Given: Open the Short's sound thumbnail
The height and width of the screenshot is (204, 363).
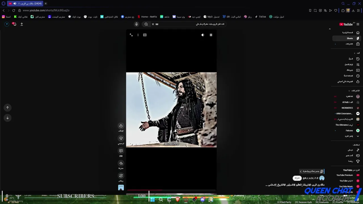Looking at the screenshot, I should point(121,188).
